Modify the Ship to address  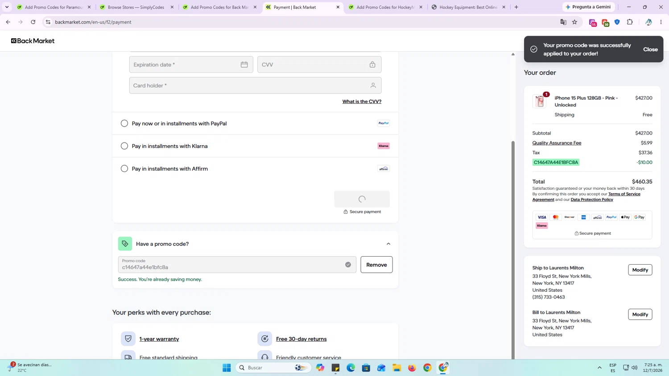coord(640,270)
